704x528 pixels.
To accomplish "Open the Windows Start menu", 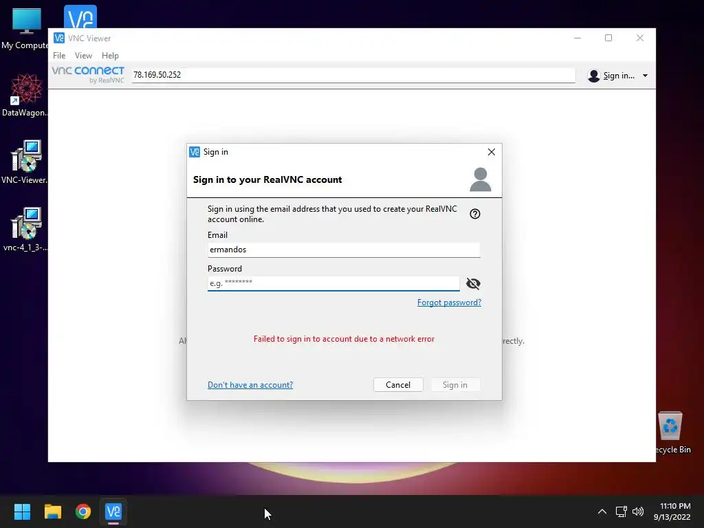I will click(22, 511).
